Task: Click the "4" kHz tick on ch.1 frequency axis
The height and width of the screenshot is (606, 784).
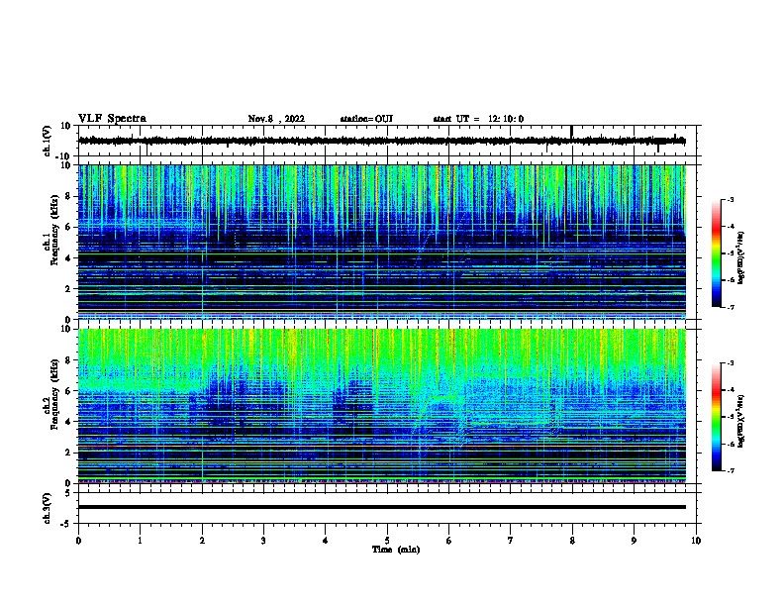Action: click(x=68, y=258)
